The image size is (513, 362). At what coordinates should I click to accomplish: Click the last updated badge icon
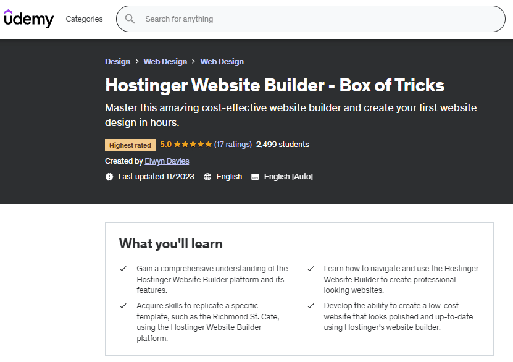pyautogui.click(x=109, y=177)
